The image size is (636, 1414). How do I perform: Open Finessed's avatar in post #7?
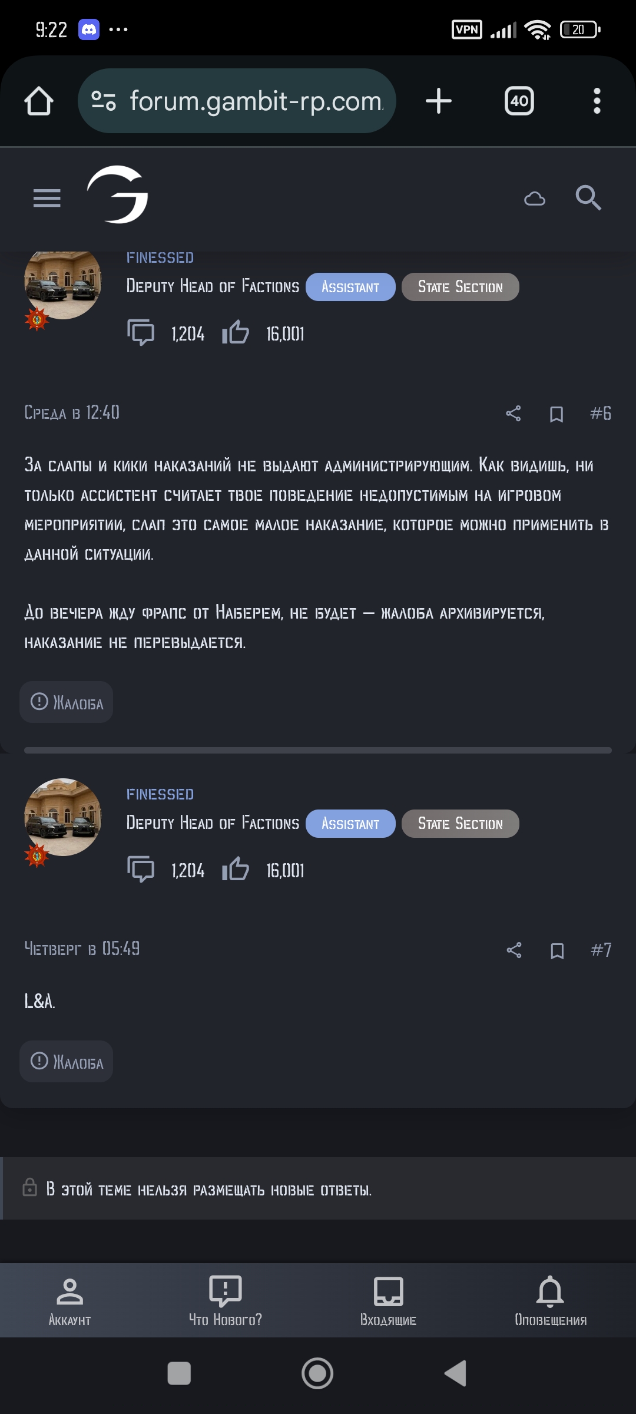pyautogui.click(x=63, y=817)
